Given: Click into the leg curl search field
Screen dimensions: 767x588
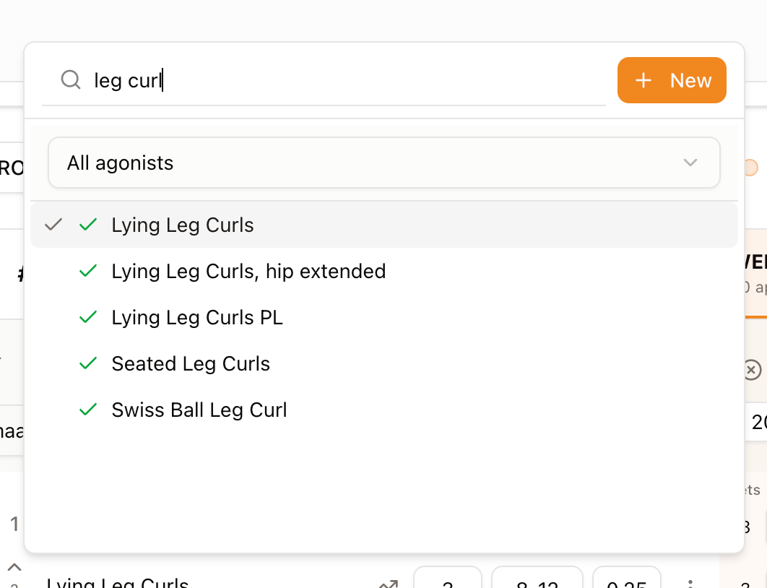Looking at the screenshot, I should tap(324, 80).
